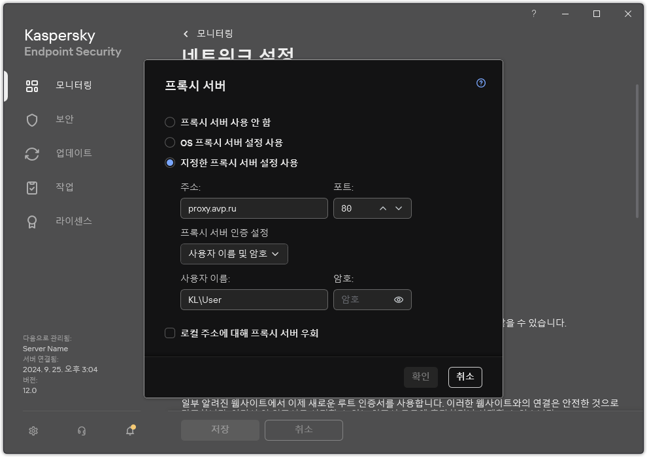Select 프록시 서버 사용 안 함 radio button

[170, 121]
